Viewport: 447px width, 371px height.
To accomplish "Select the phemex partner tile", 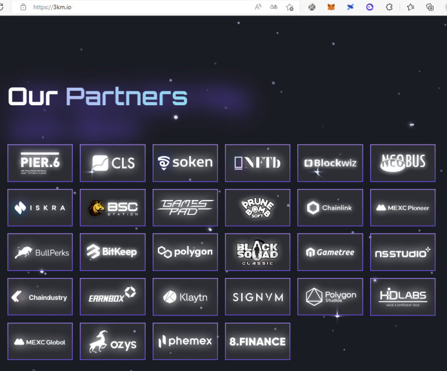I will 185,342.
